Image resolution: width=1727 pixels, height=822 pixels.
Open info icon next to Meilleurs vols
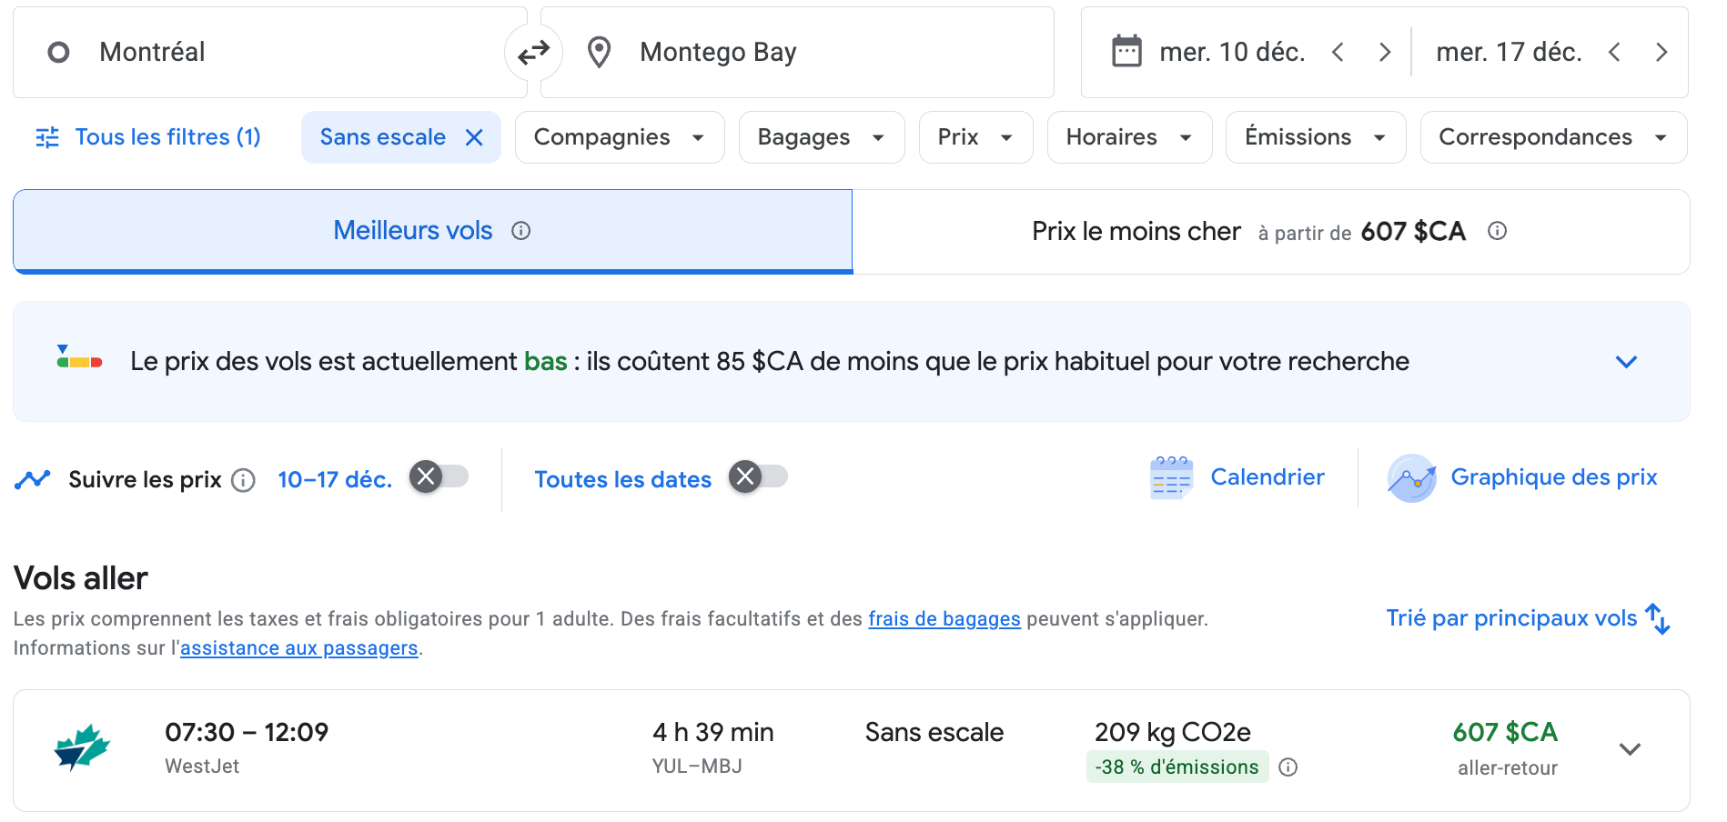point(521,231)
